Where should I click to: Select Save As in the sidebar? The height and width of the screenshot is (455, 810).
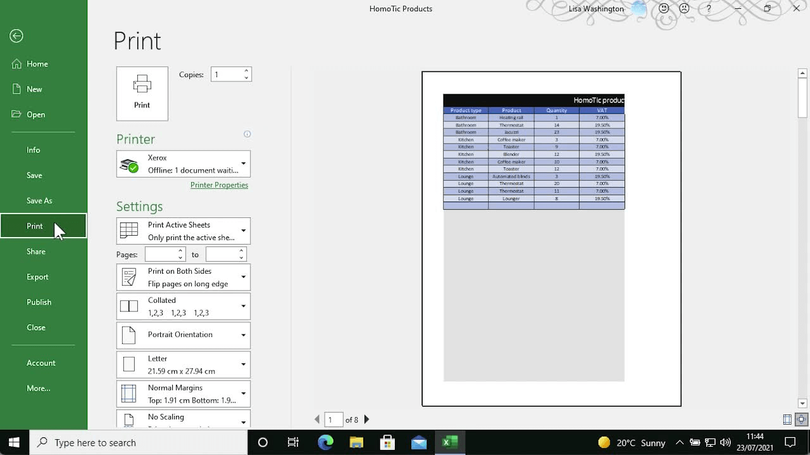[x=39, y=201]
